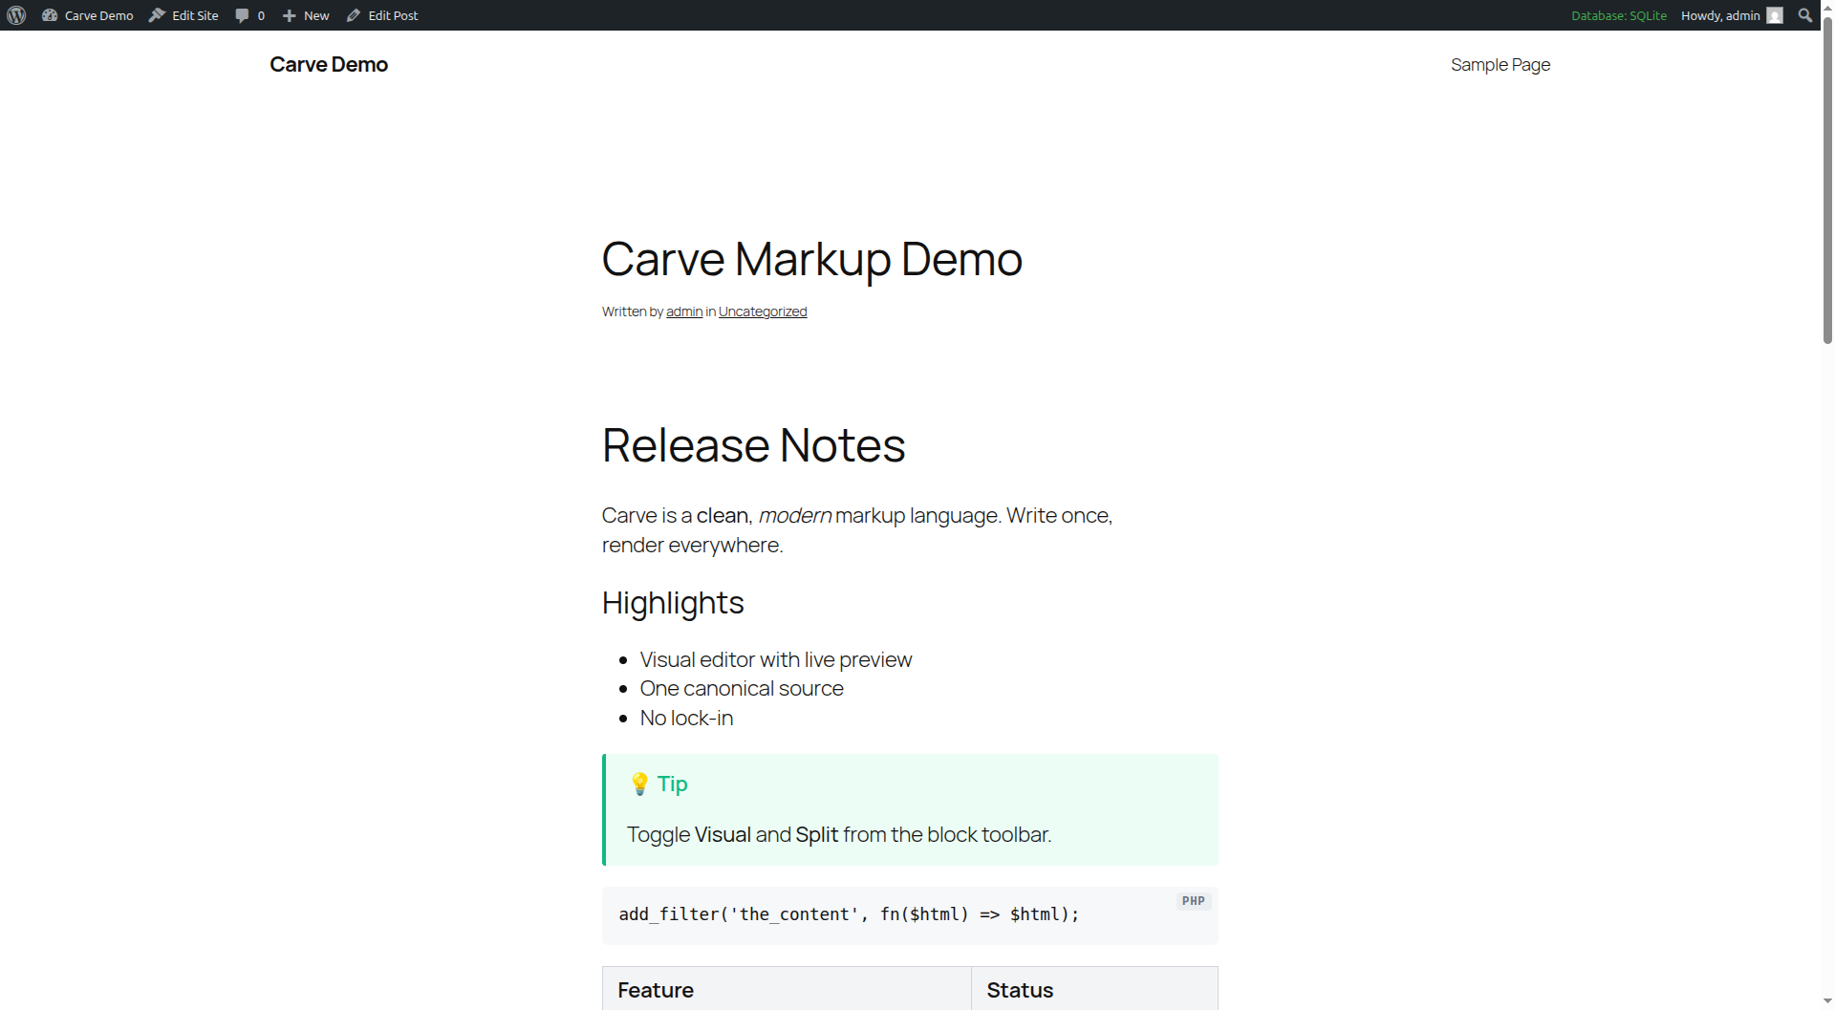Click the admin author link
The width and height of the screenshot is (1835, 1010).
coord(684,312)
